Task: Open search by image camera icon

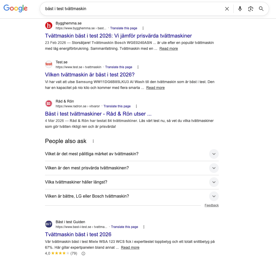Action: (250, 9)
